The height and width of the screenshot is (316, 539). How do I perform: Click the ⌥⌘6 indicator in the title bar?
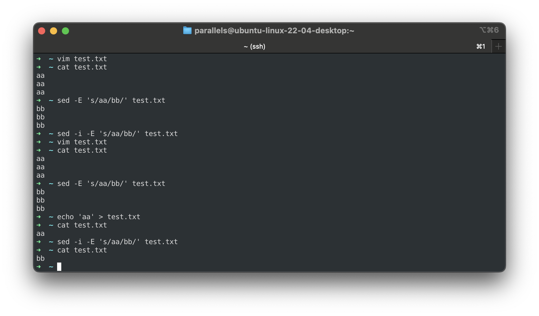(x=490, y=30)
